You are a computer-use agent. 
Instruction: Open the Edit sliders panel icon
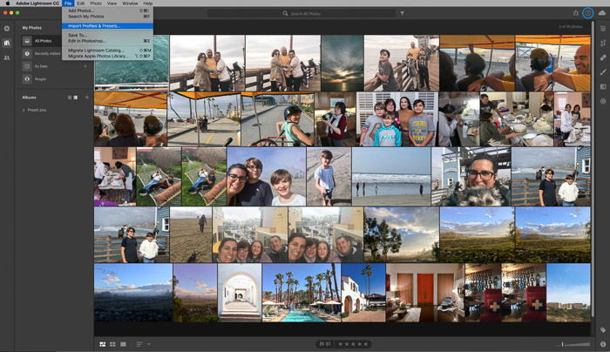click(603, 29)
